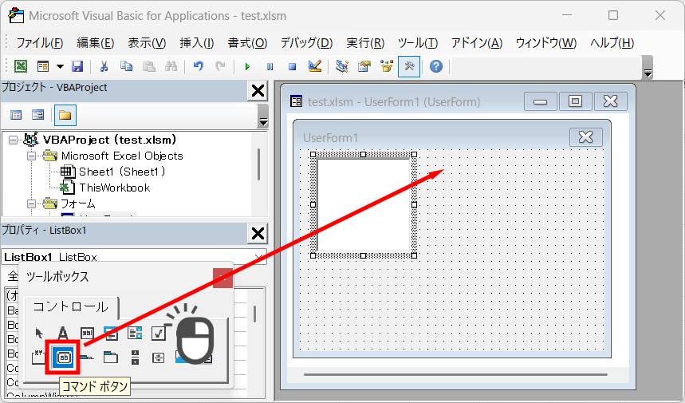Undo the last action with the blue arrow icon
The height and width of the screenshot is (403, 685).
(x=199, y=66)
